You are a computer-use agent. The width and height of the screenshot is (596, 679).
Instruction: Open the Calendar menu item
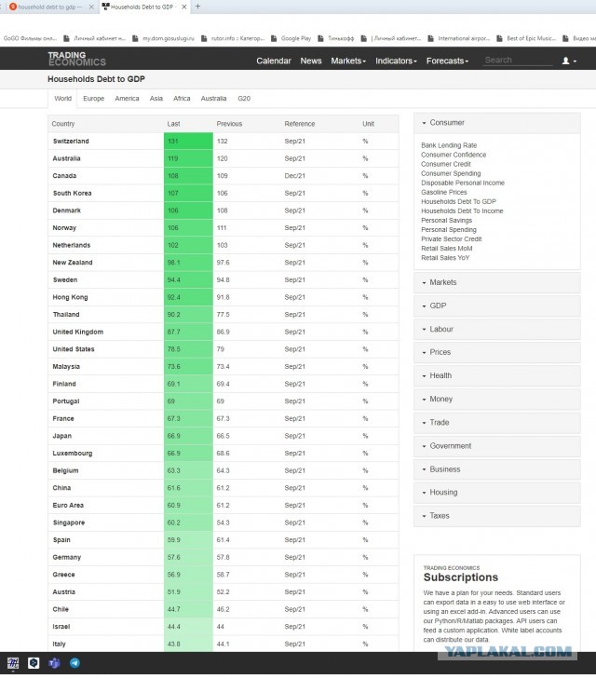point(274,61)
